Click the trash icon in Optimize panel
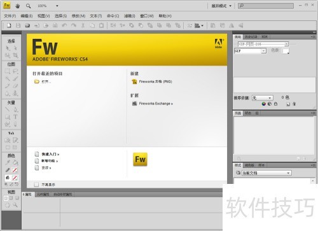318x231 pixels. coord(294,104)
